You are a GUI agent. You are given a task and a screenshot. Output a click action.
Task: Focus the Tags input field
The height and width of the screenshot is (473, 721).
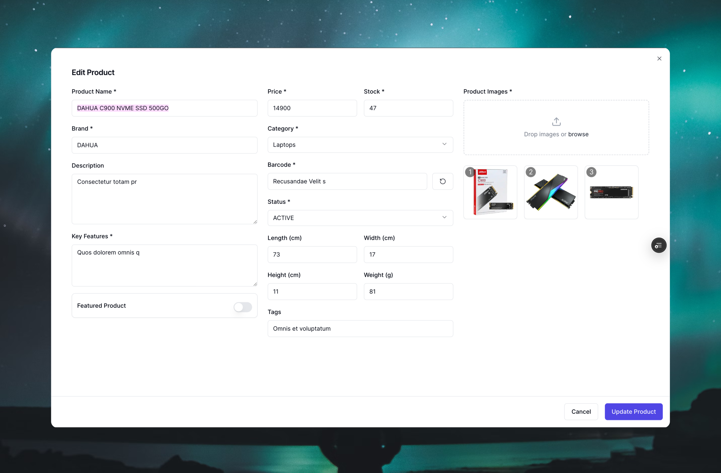[360, 328]
